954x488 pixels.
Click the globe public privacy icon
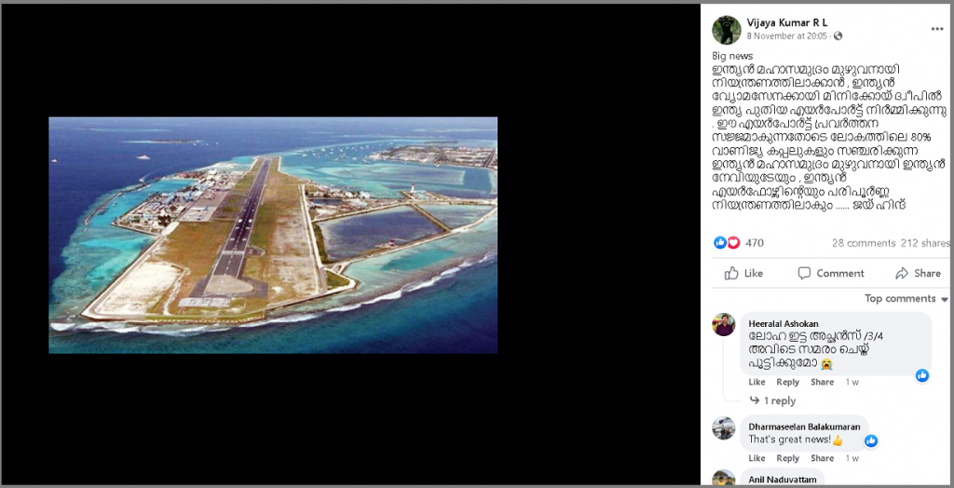pyautogui.click(x=838, y=36)
